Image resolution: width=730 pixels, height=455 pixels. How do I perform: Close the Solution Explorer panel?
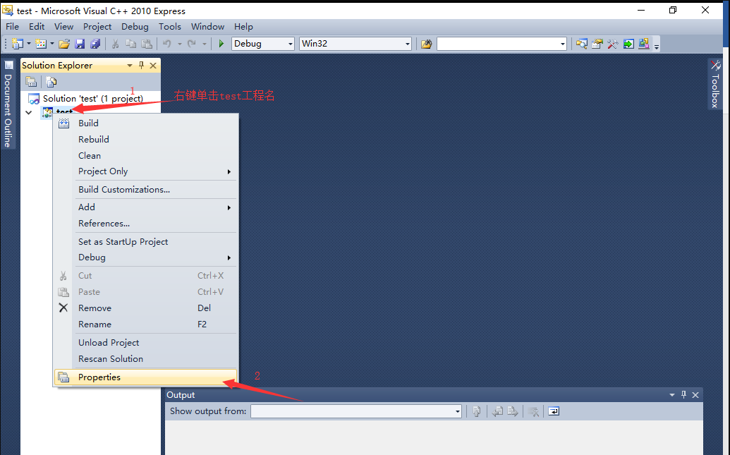tap(153, 66)
